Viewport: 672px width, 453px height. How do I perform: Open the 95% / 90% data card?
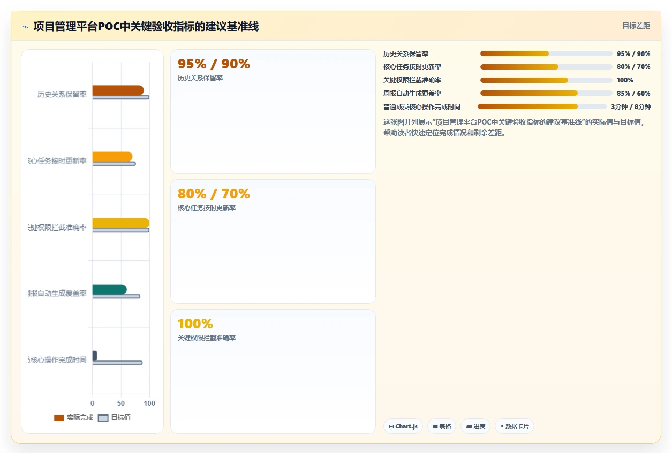[273, 111]
